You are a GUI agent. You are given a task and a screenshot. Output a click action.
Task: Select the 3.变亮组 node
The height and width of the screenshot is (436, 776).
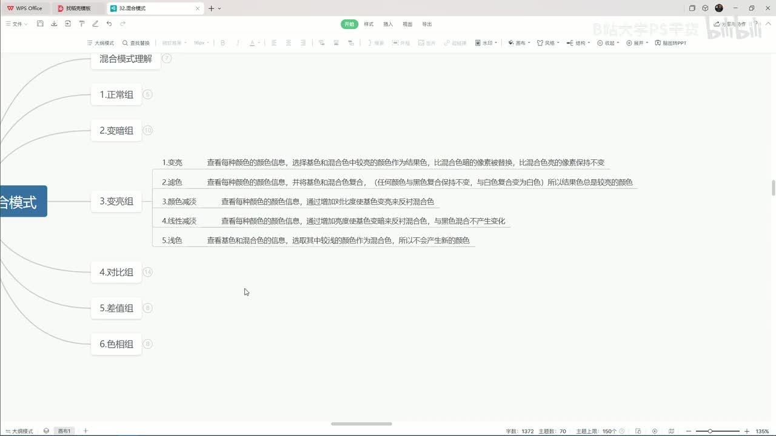click(x=116, y=201)
